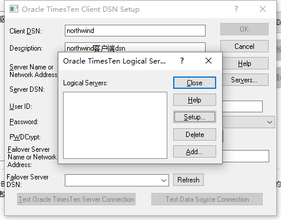Click the User ID input field edge

tap(243, 106)
